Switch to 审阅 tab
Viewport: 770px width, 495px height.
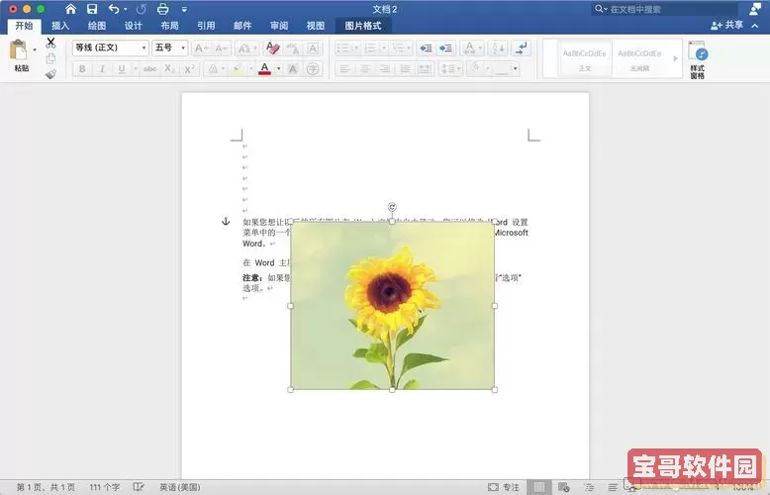click(279, 26)
